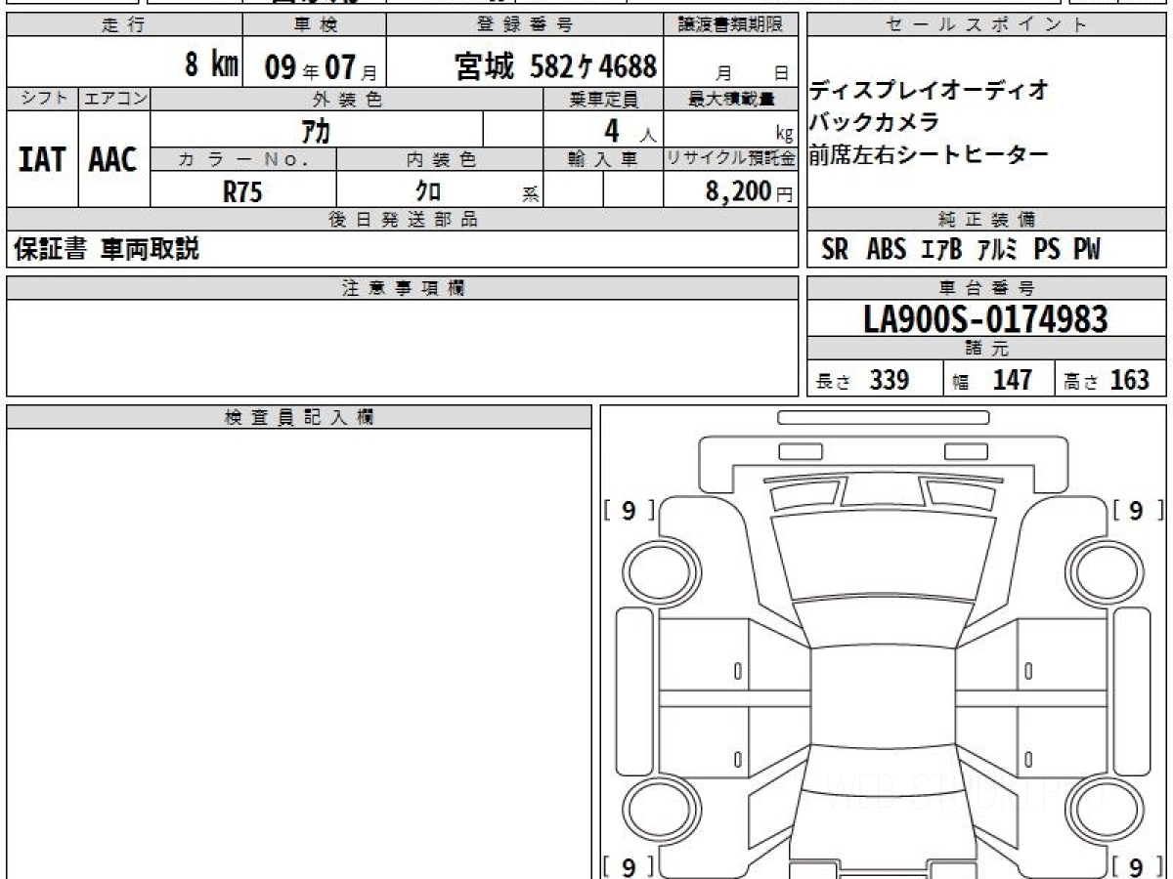Click the 譲渡書類期限 header
The width and height of the screenshot is (1173, 879).
(731, 25)
